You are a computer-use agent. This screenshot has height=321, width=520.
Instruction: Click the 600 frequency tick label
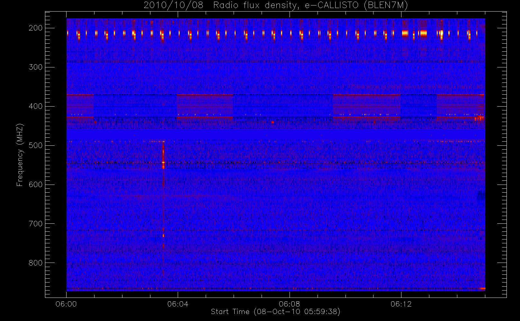point(36,185)
